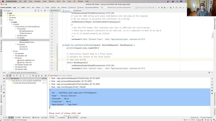Click the Locate target icon in Project panel
The height and width of the screenshot is (121, 216).
(35, 11)
